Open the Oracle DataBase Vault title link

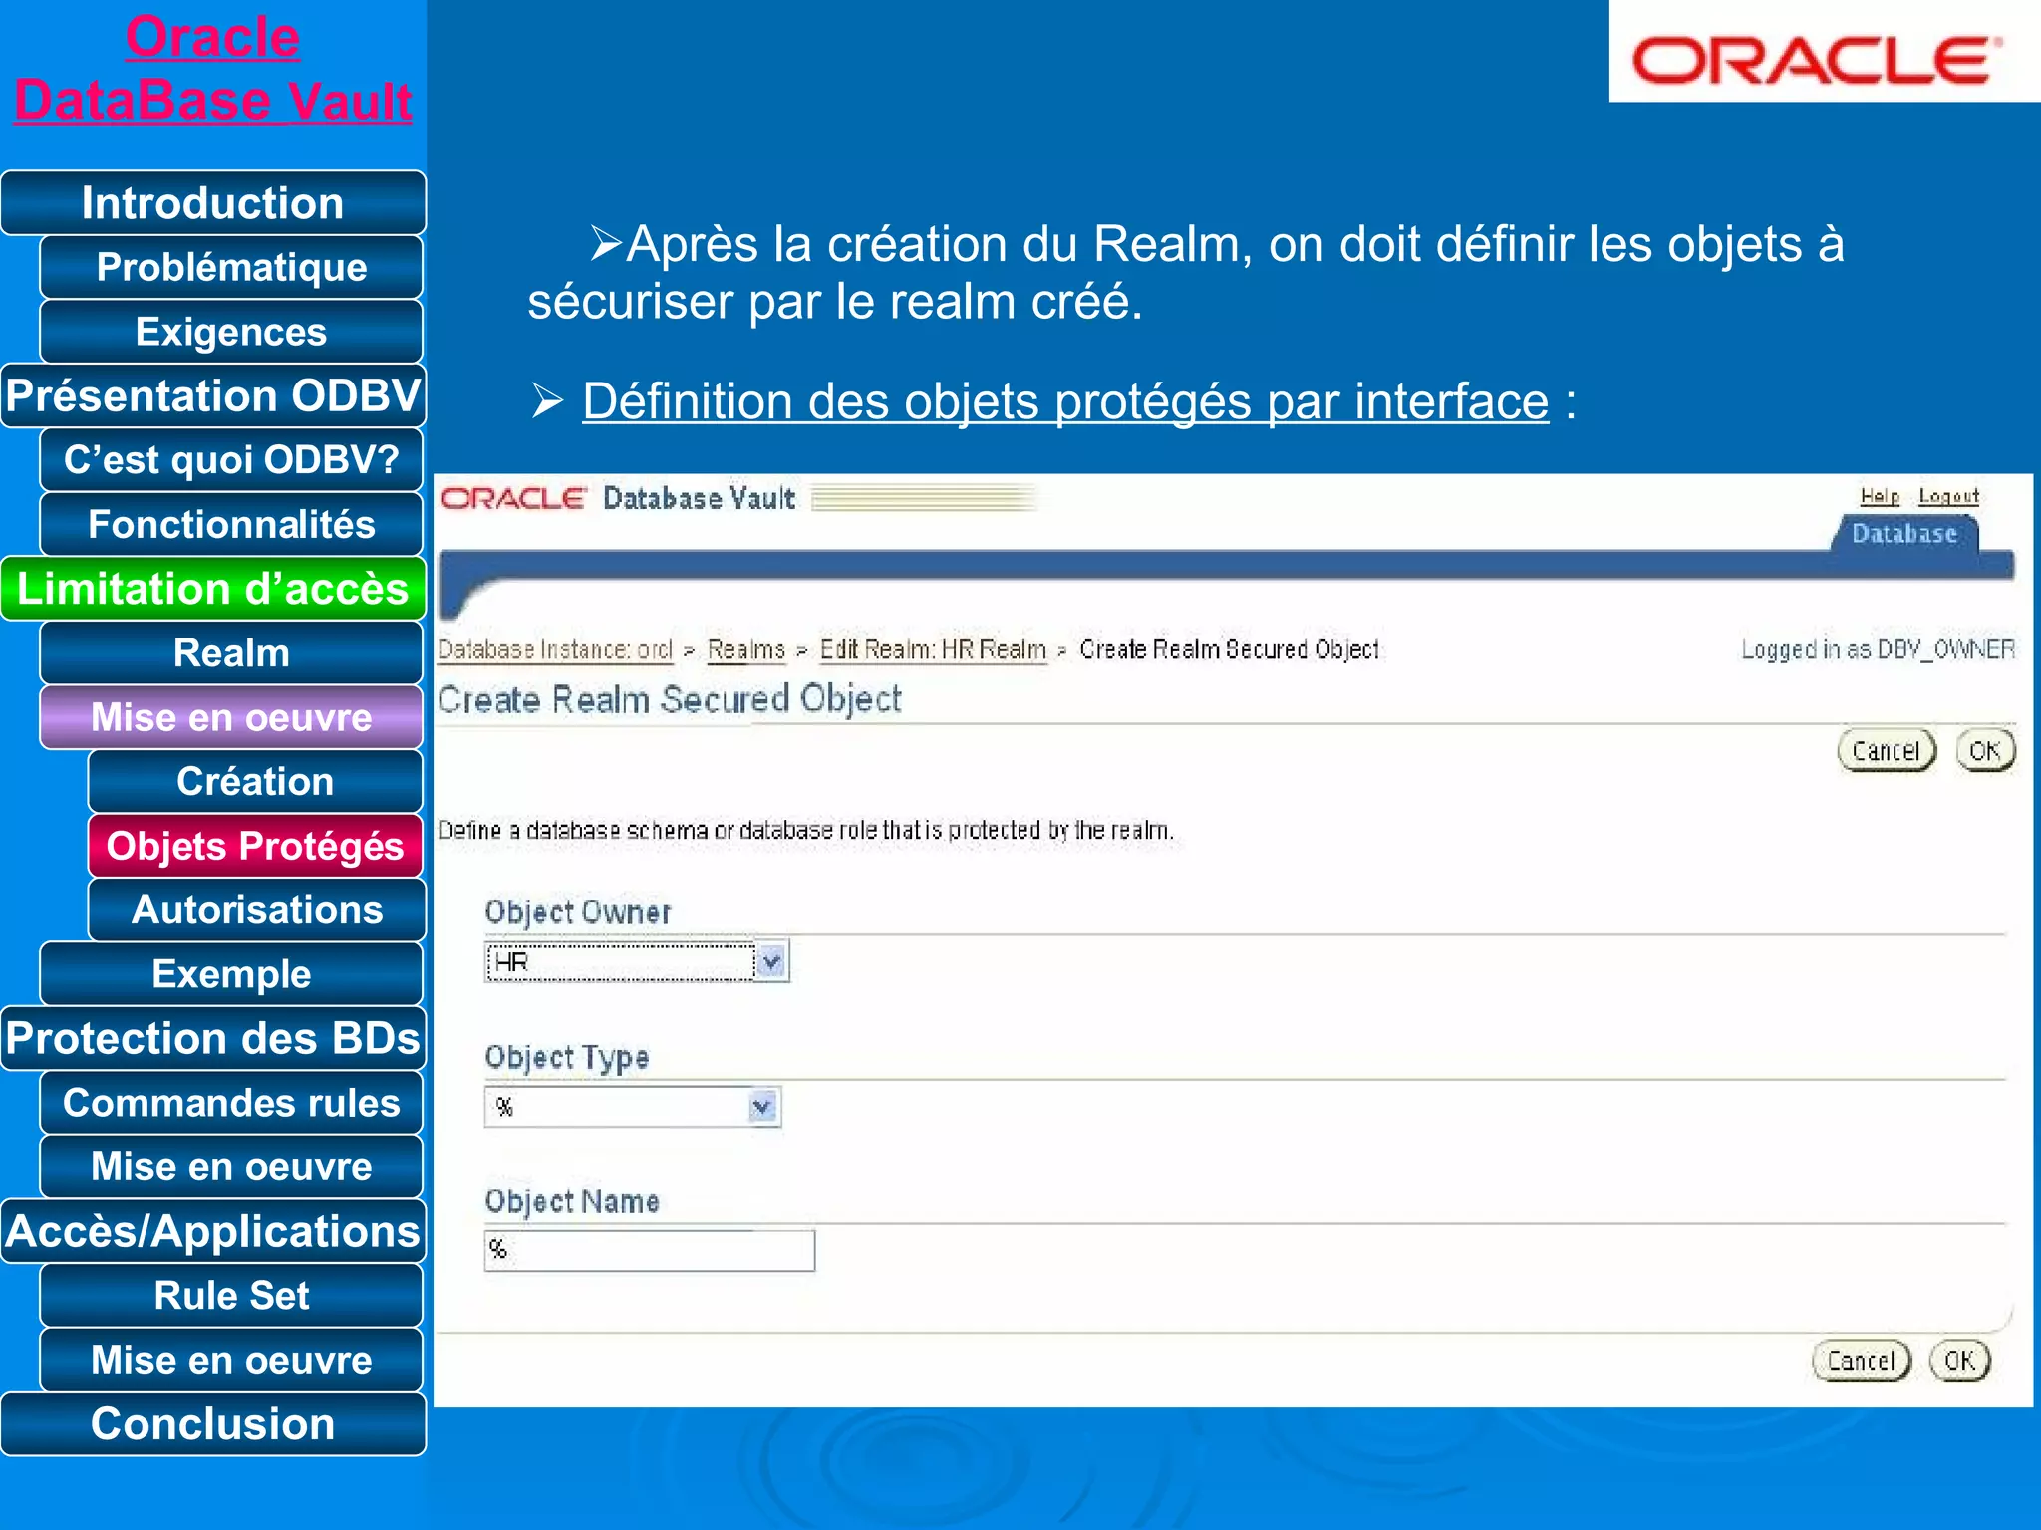point(212,68)
